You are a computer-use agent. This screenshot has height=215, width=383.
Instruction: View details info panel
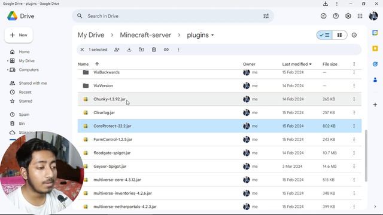click(354, 35)
